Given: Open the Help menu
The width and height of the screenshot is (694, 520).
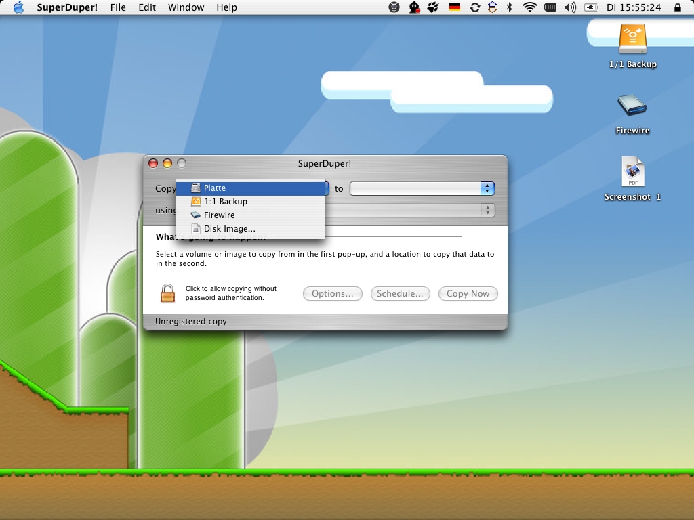Looking at the screenshot, I should (226, 7).
